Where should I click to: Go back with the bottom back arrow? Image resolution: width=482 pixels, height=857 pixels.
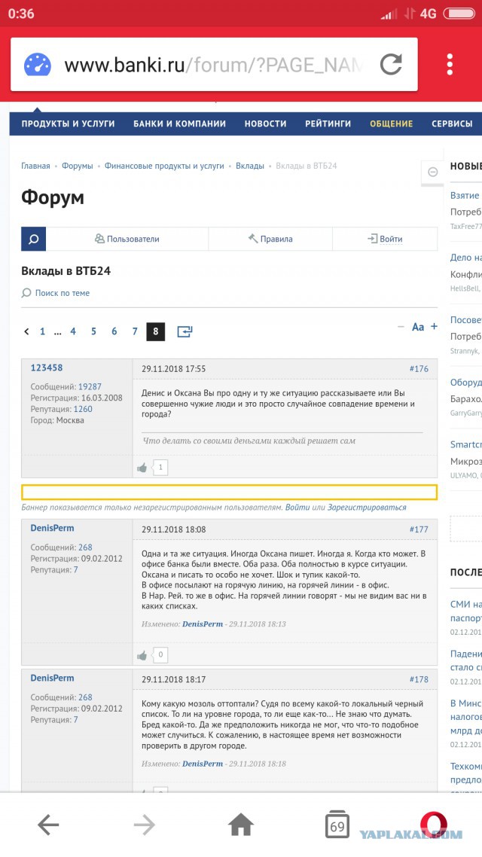pos(48,824)
